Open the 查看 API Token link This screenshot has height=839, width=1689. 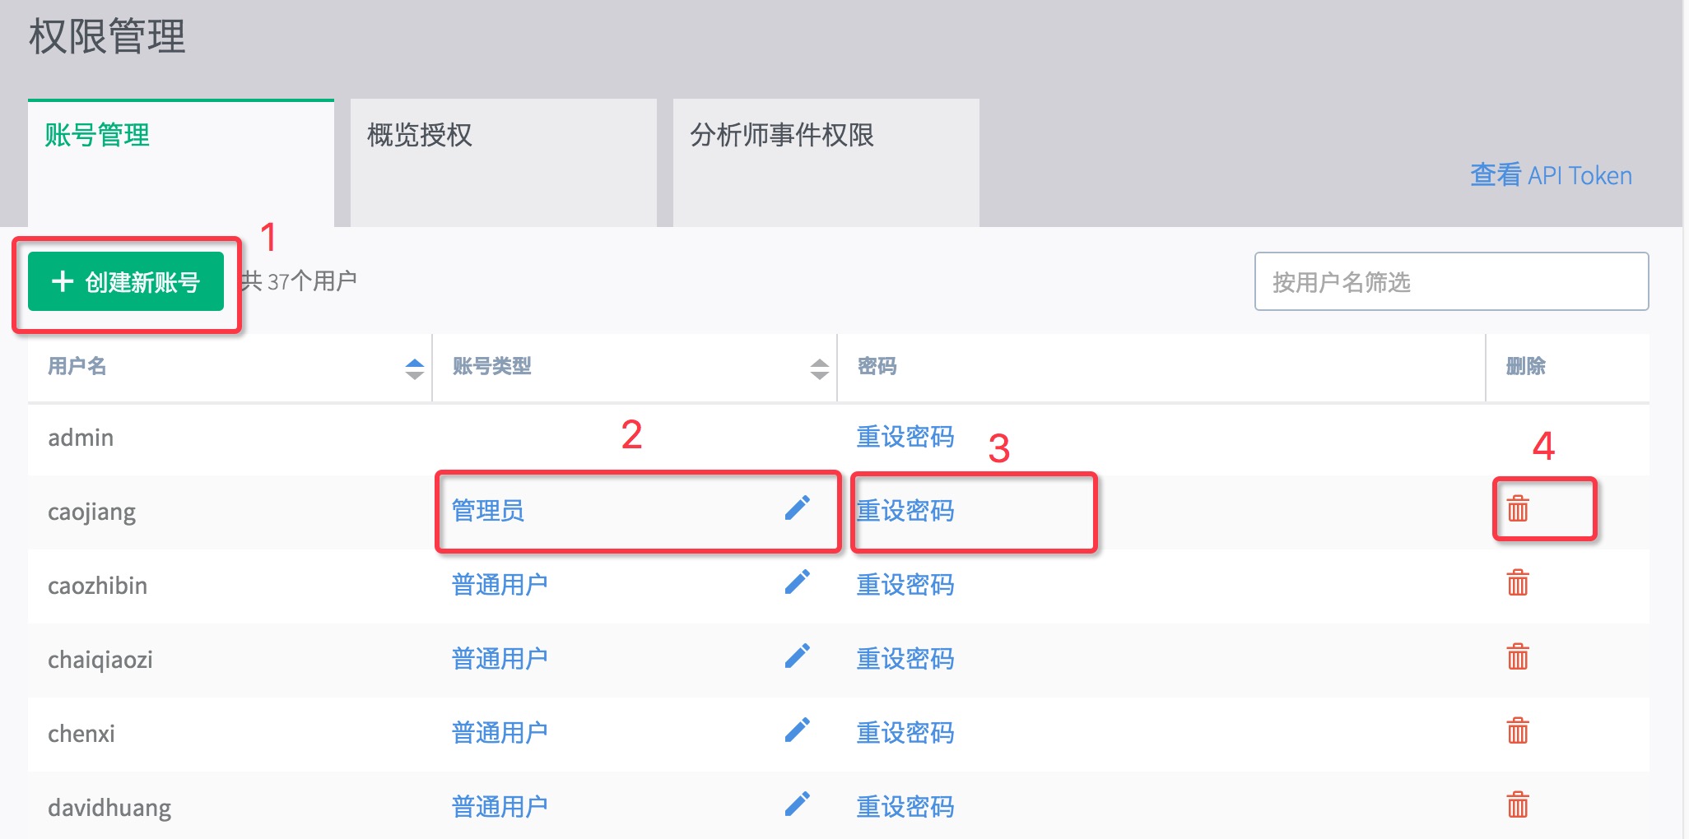[x=1551, y=175]
